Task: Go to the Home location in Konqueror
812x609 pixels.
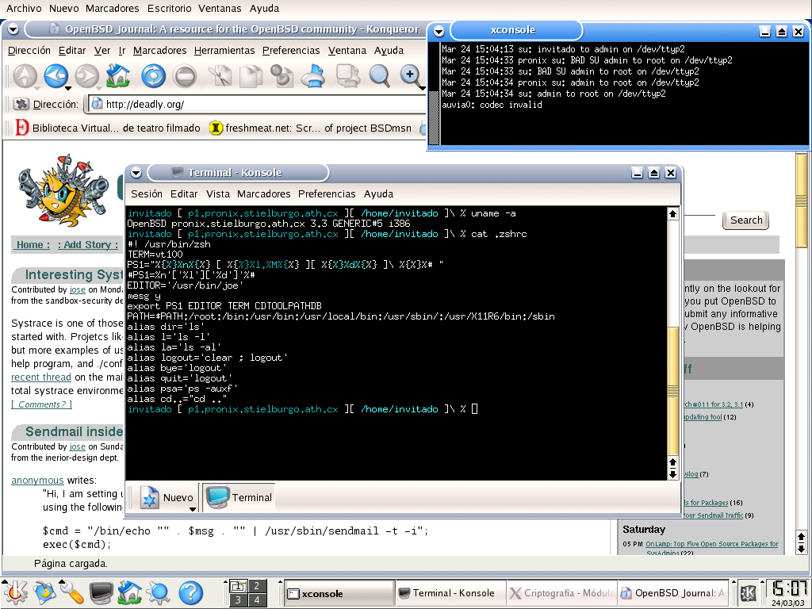Action: (x=118, y=75)
